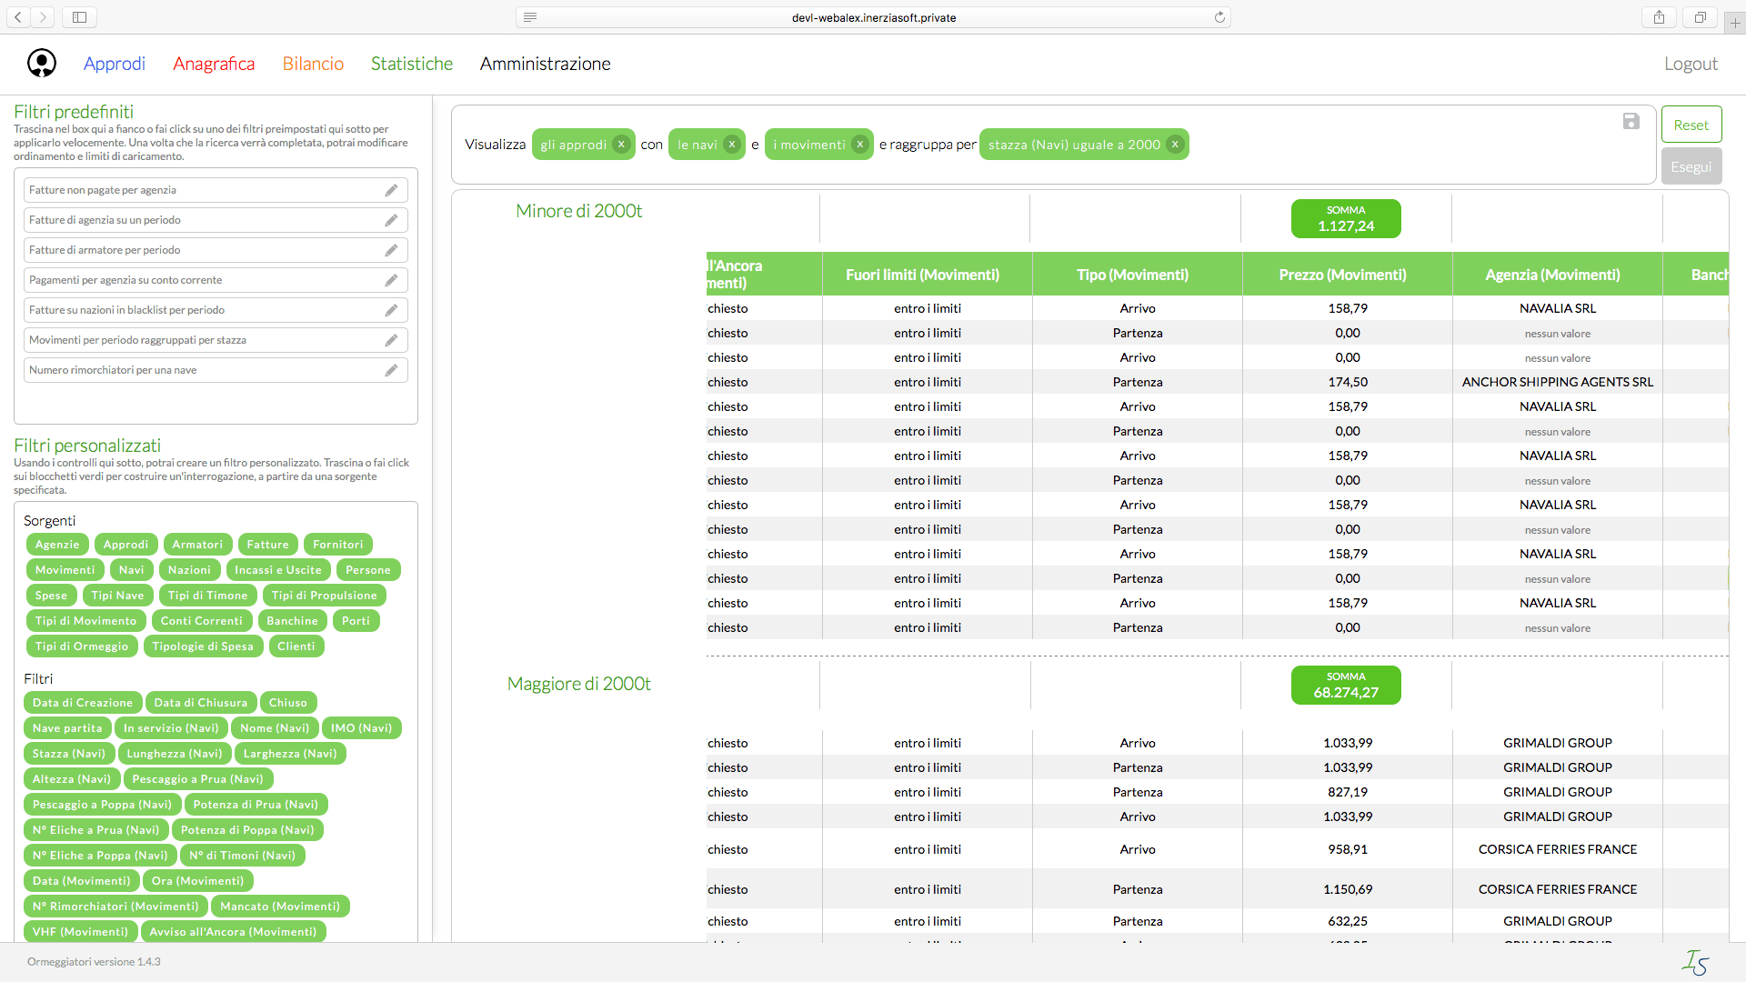Go back using the browser back arrow

point(17,16)
